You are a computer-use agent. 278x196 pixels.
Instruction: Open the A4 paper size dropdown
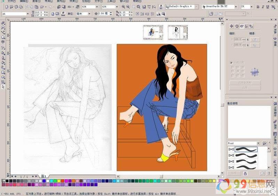(x=28, y=14)
